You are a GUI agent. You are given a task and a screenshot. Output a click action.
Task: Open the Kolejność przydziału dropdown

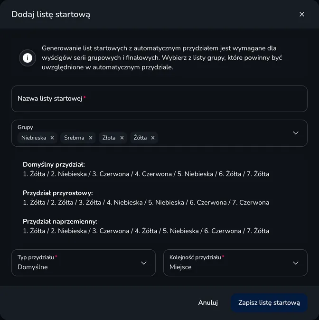pyautogui.click(x=235, y=263)
